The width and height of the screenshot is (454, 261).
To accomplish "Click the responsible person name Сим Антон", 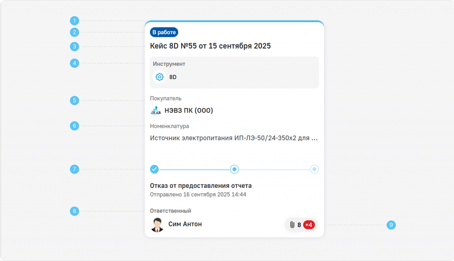I will [x=185, y=224].
